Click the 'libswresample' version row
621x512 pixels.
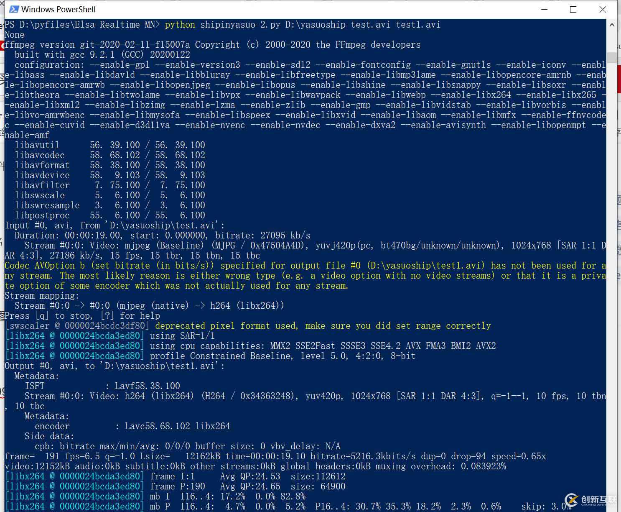click(x=110, y=205)
